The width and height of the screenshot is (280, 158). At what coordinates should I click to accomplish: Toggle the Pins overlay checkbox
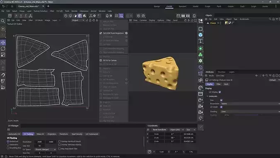click(221, 100)
